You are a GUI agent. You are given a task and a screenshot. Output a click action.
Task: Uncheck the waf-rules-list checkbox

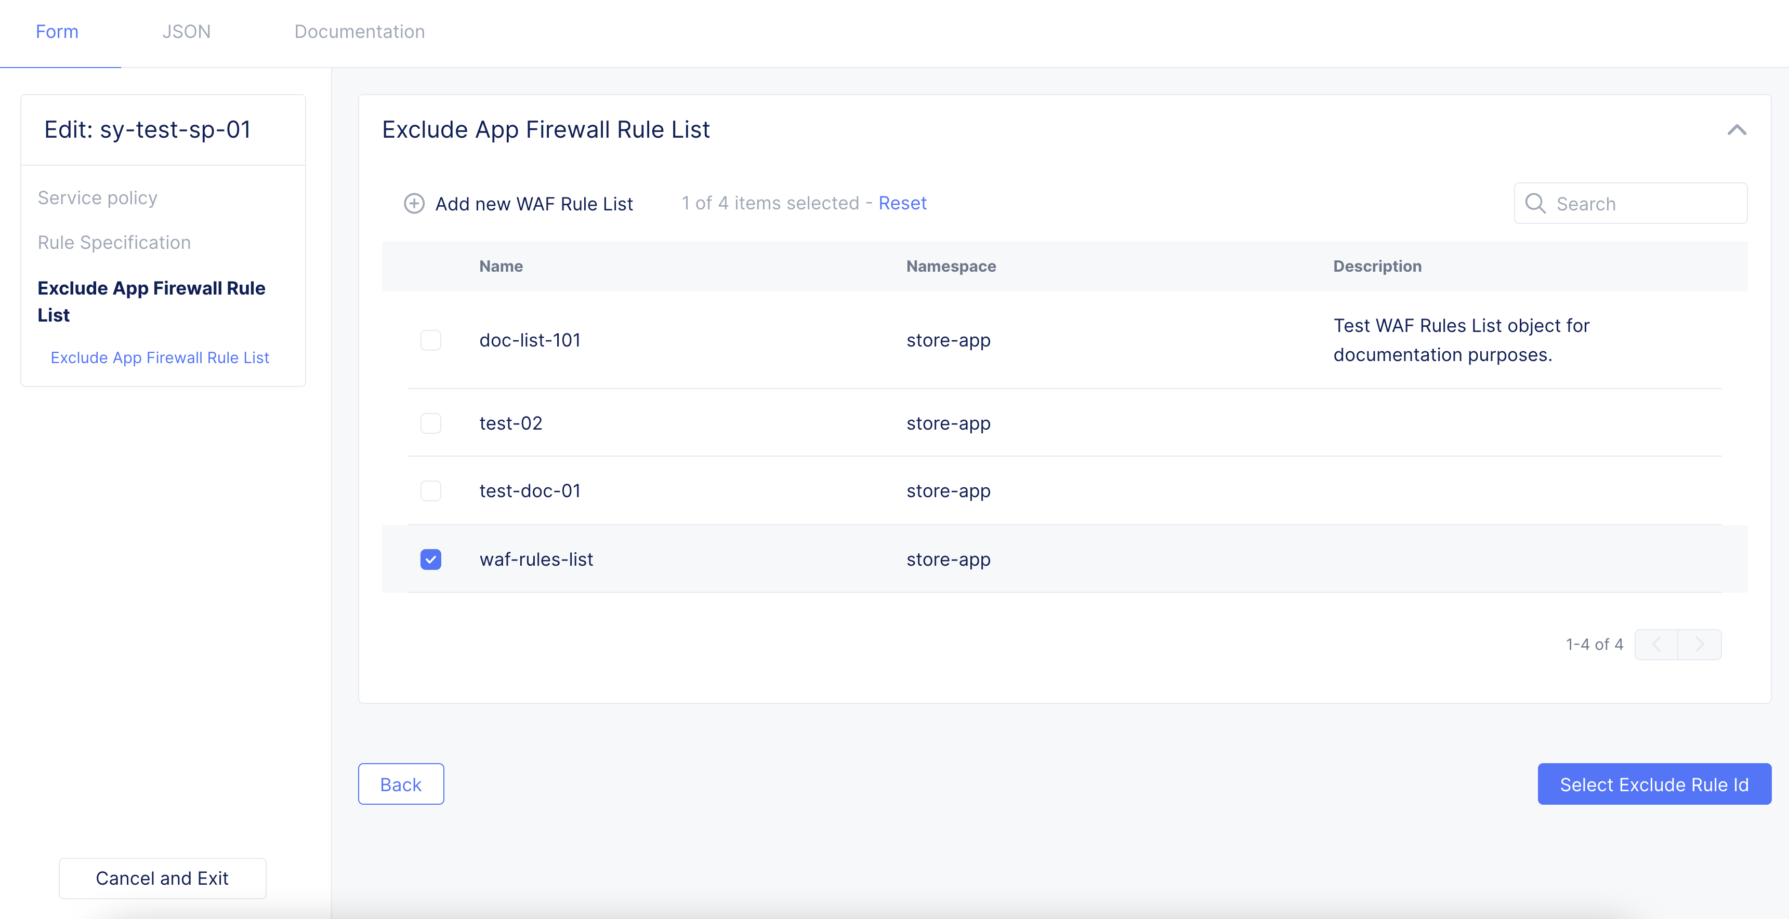point(430,560)
